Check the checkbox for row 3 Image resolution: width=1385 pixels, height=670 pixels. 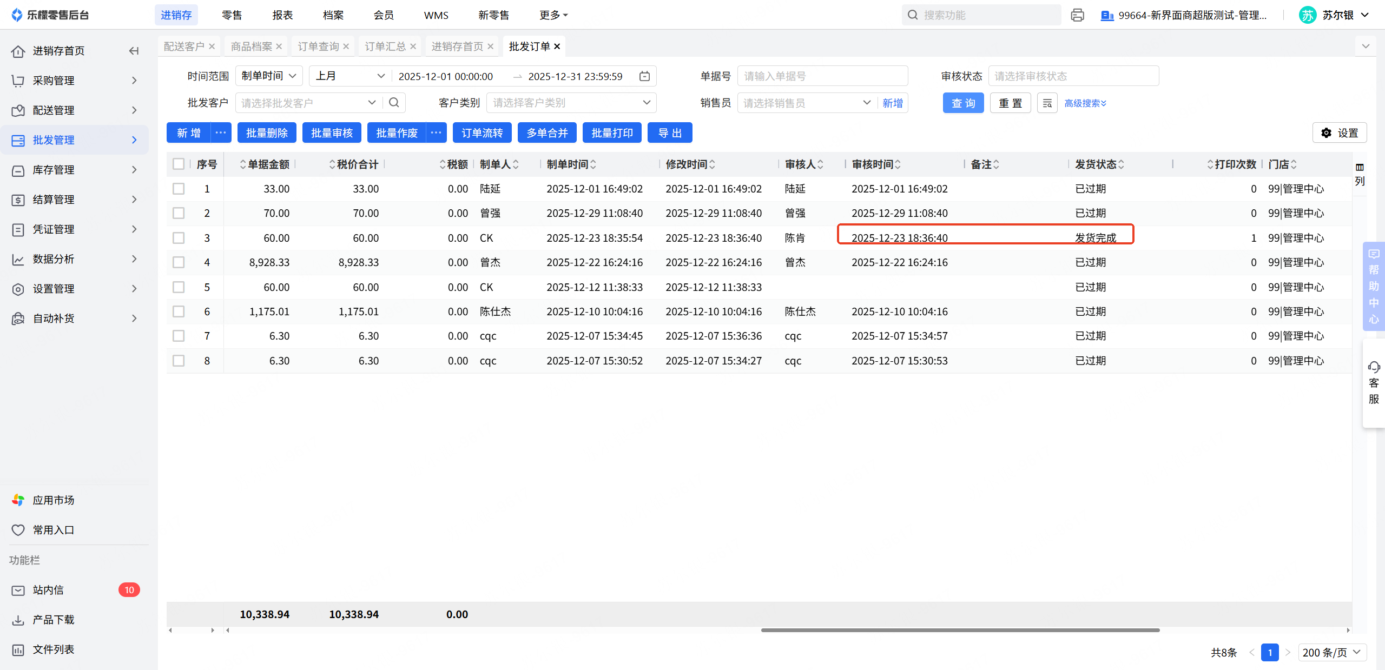(x=179, y=238)
